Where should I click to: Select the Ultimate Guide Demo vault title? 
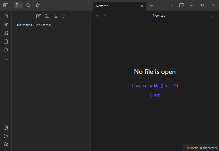[34, 25]
